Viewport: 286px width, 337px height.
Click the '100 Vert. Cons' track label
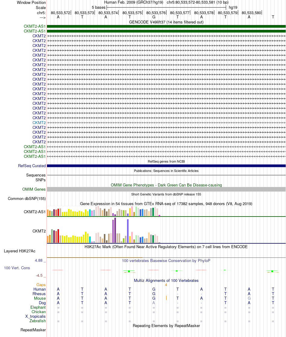pos(17,268)
